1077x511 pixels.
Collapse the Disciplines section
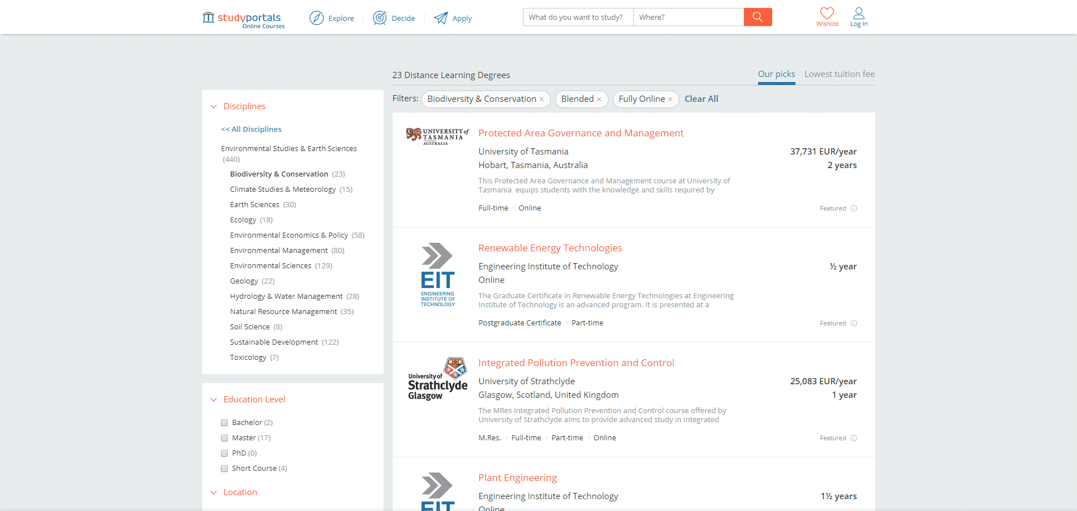coord(214,106)
